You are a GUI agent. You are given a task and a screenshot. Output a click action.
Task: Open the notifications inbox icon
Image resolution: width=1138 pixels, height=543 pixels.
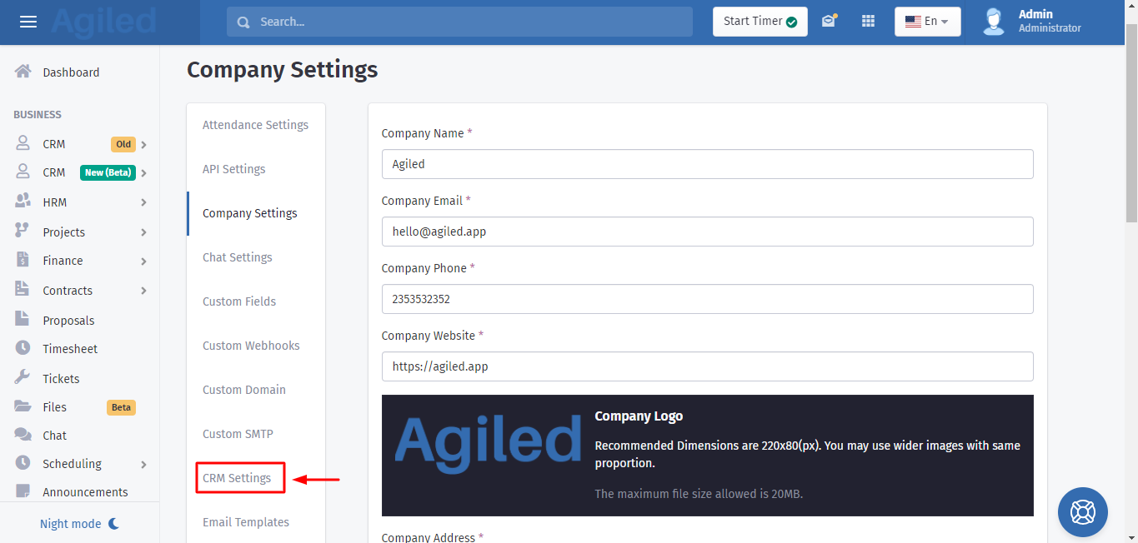pyautogui.click(x=828, y=22)
